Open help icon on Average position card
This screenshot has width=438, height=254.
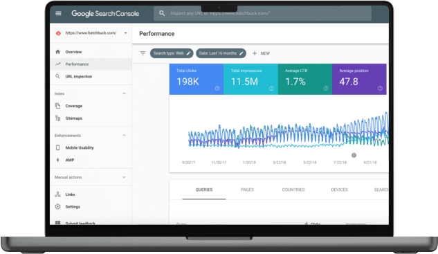click(x=380, y=89)
